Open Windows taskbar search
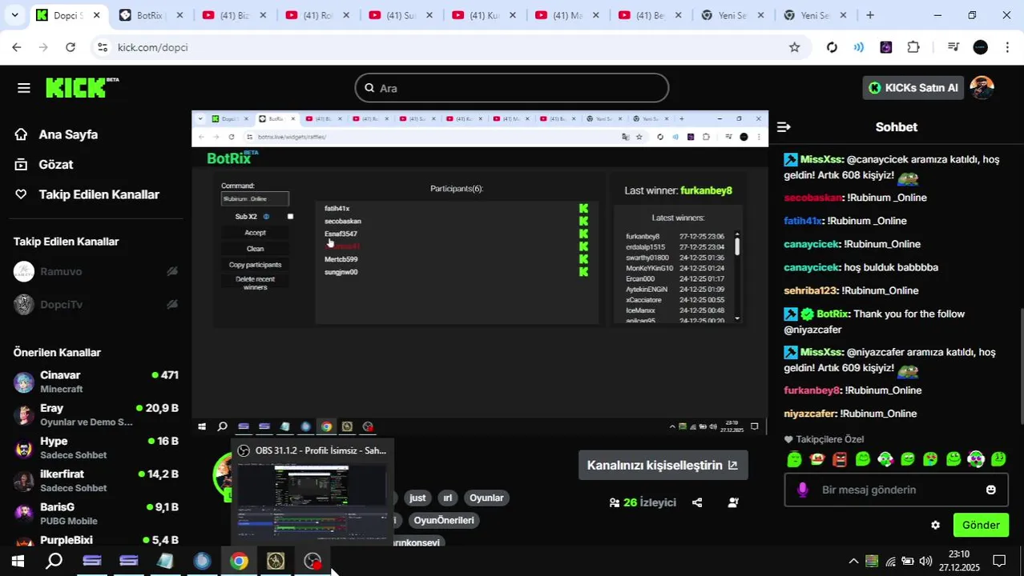Screen dimensions: 1024x576 [x=54, y=561]
